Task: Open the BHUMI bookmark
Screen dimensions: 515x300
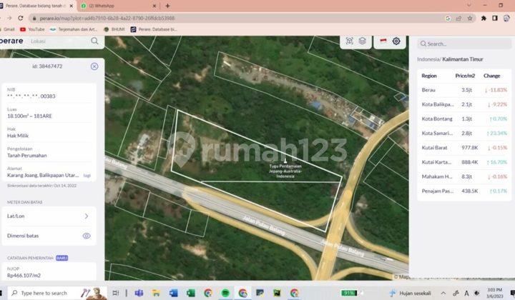Action: click(115, 29)
